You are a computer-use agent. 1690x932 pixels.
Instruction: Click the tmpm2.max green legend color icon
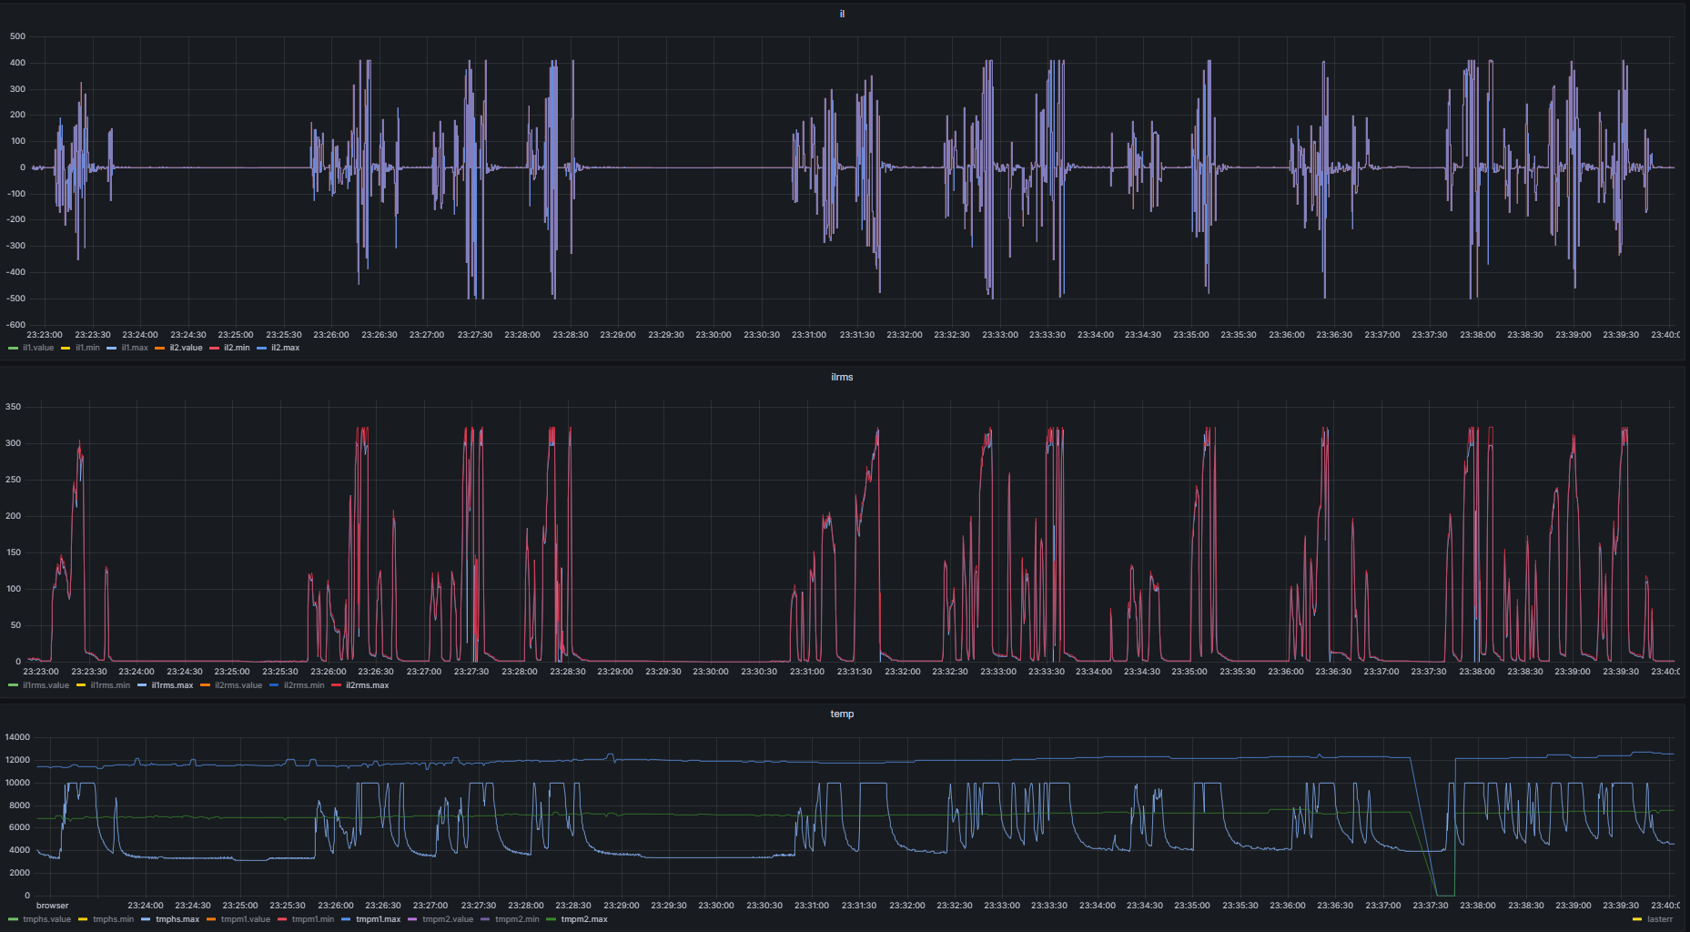tap(551, 919)
